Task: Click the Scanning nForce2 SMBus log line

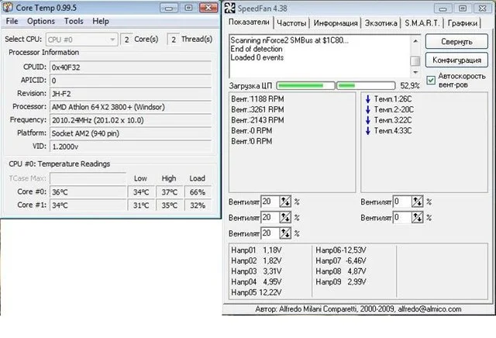Action: pyautogui.click(x=289, y=40)
